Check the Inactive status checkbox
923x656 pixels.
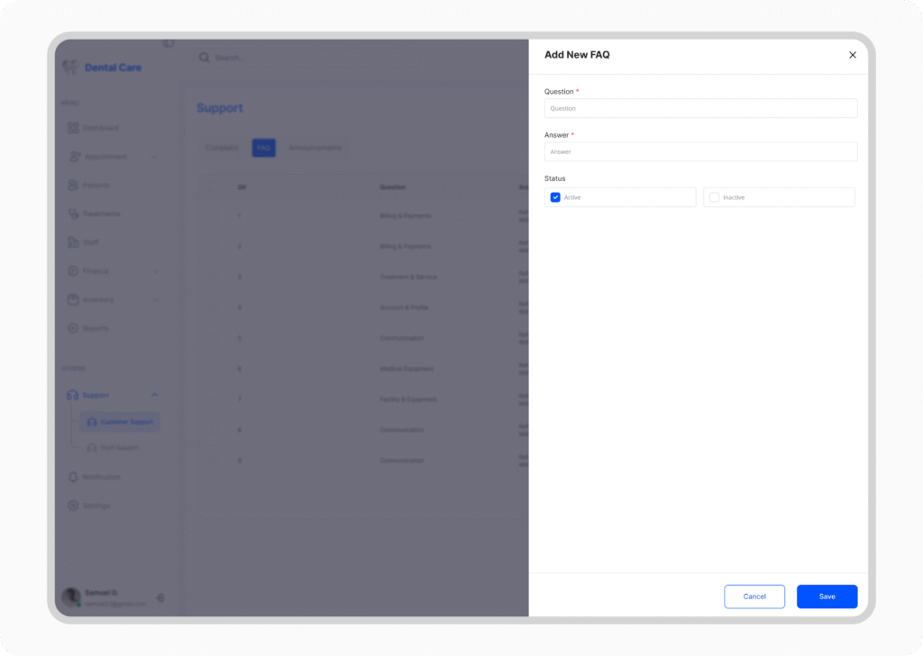click(714, 197)
